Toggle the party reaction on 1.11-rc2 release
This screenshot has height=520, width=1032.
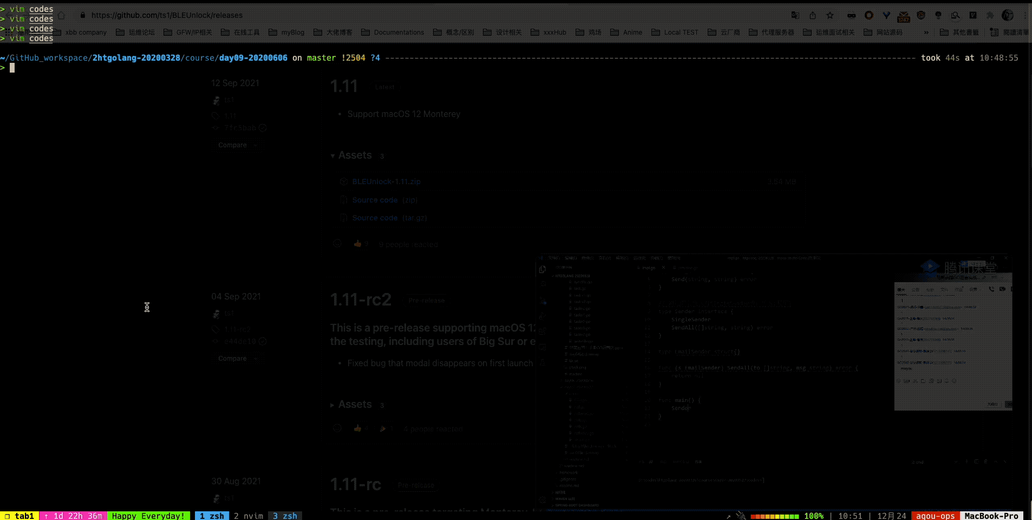click(x=386, y=428)
